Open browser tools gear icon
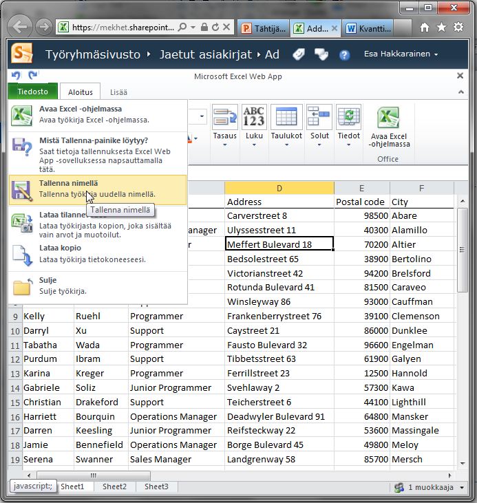This screenshot has width=477, height=503. click(458, 28)
